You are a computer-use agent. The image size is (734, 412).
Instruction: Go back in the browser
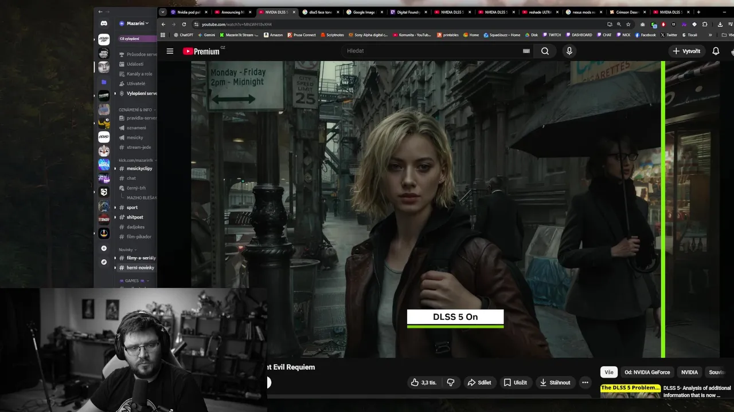[x=163, y=24]
